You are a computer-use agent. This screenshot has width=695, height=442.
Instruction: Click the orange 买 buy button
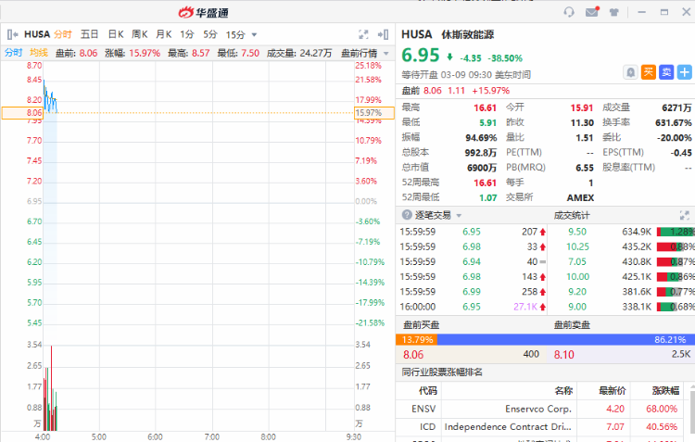pos(649,71)
